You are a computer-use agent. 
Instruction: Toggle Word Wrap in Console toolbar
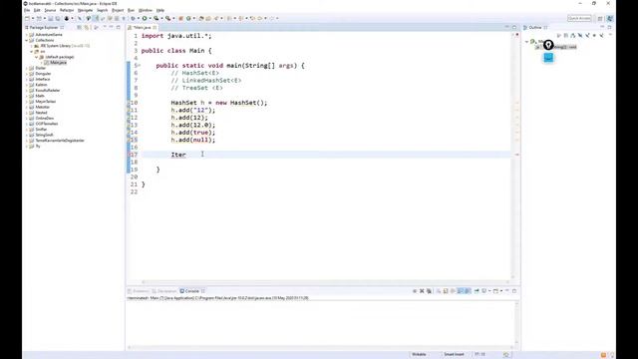pos(452,291)
